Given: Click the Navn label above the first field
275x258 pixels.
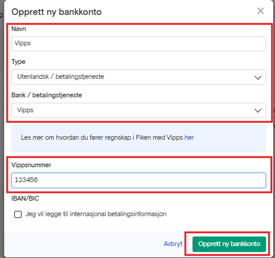Looking at the screenshot, I should (x=19, y=29).
